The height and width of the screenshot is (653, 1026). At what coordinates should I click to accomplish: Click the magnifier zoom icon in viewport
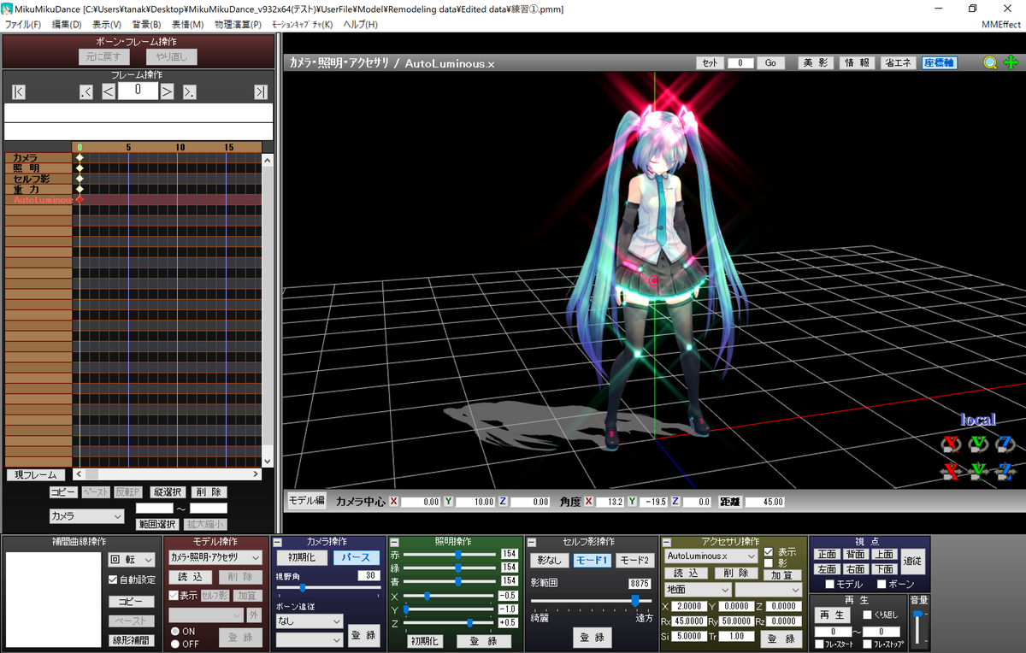coord(990,62)
